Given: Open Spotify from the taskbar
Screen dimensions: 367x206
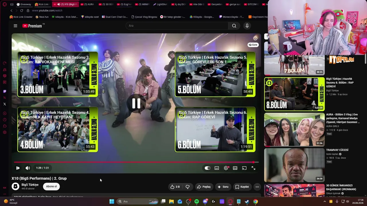Looking at the screenshot, I should pyautogui.click(x=197, y=201).
